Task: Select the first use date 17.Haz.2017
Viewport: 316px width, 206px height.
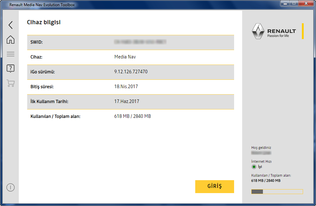Action: 127,101
